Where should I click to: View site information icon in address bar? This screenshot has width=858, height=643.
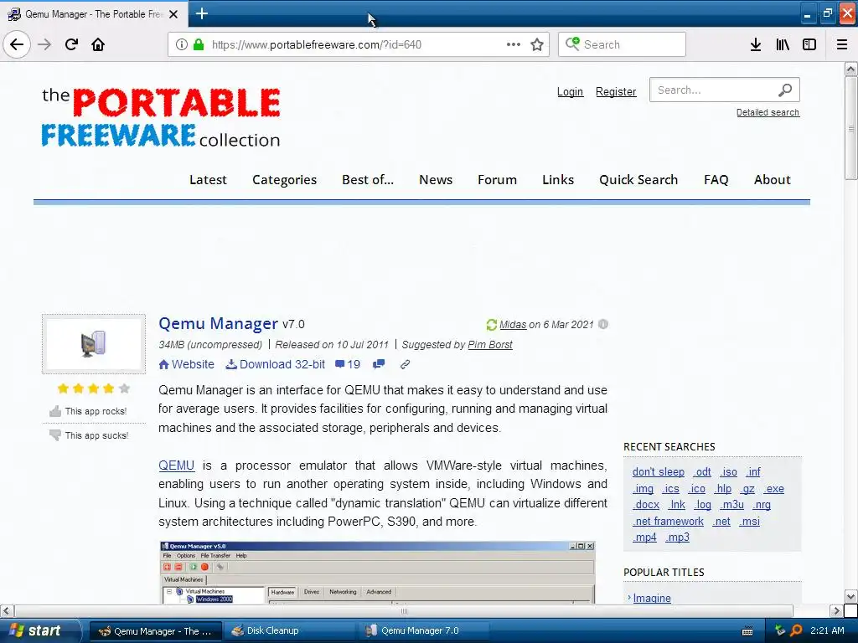click(182, 44)
